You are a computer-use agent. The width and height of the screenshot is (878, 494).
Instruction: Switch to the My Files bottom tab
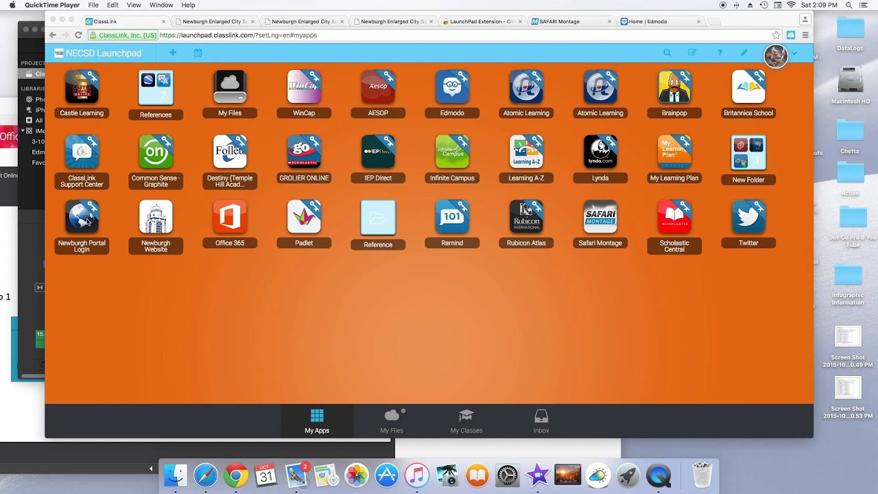[392, 421]
